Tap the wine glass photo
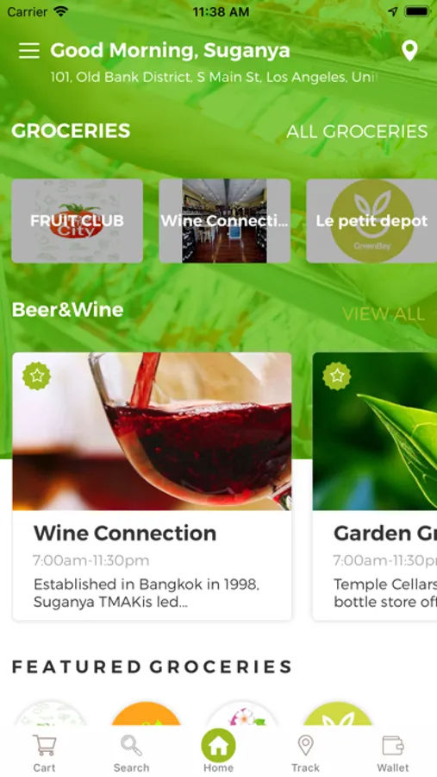Viewport: 437px width, 777px height. pos(152,431)
